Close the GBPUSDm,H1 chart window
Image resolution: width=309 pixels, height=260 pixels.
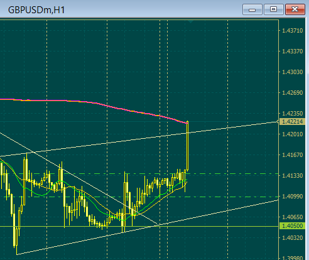coord(295,9)
